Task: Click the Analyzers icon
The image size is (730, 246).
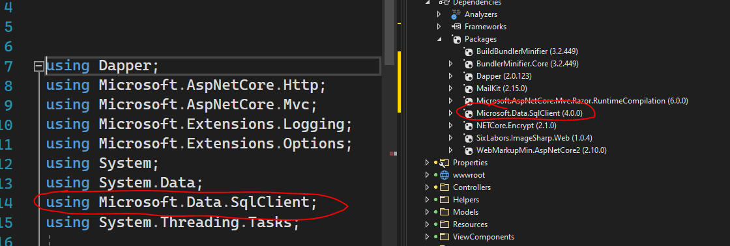Action: click(x=456, y=14)
